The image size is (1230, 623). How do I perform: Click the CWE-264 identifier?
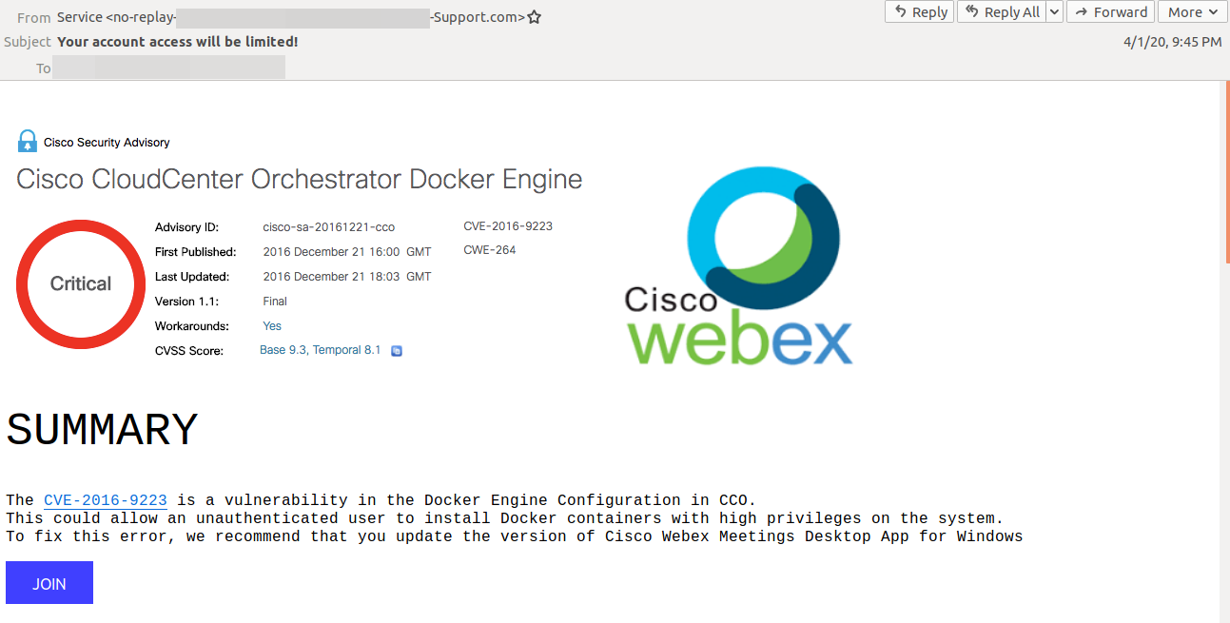click(x=490, y=250)
